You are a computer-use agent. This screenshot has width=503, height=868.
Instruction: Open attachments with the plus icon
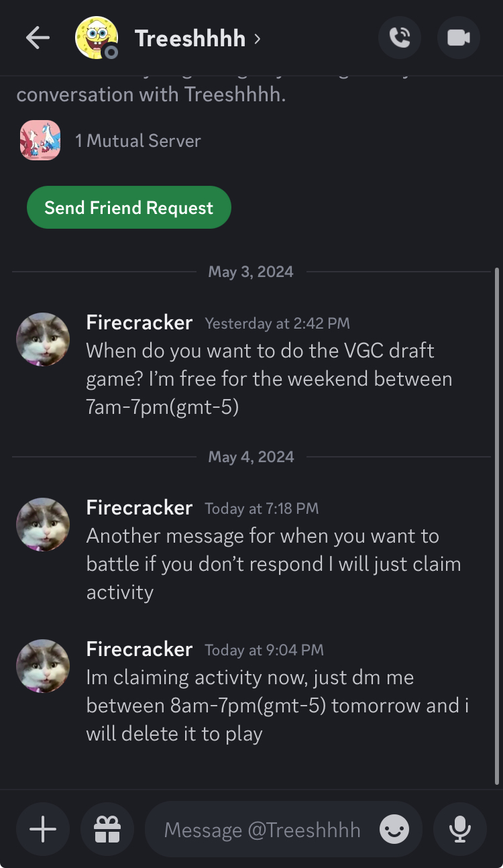pyautogui.click(x=43, y=830)
